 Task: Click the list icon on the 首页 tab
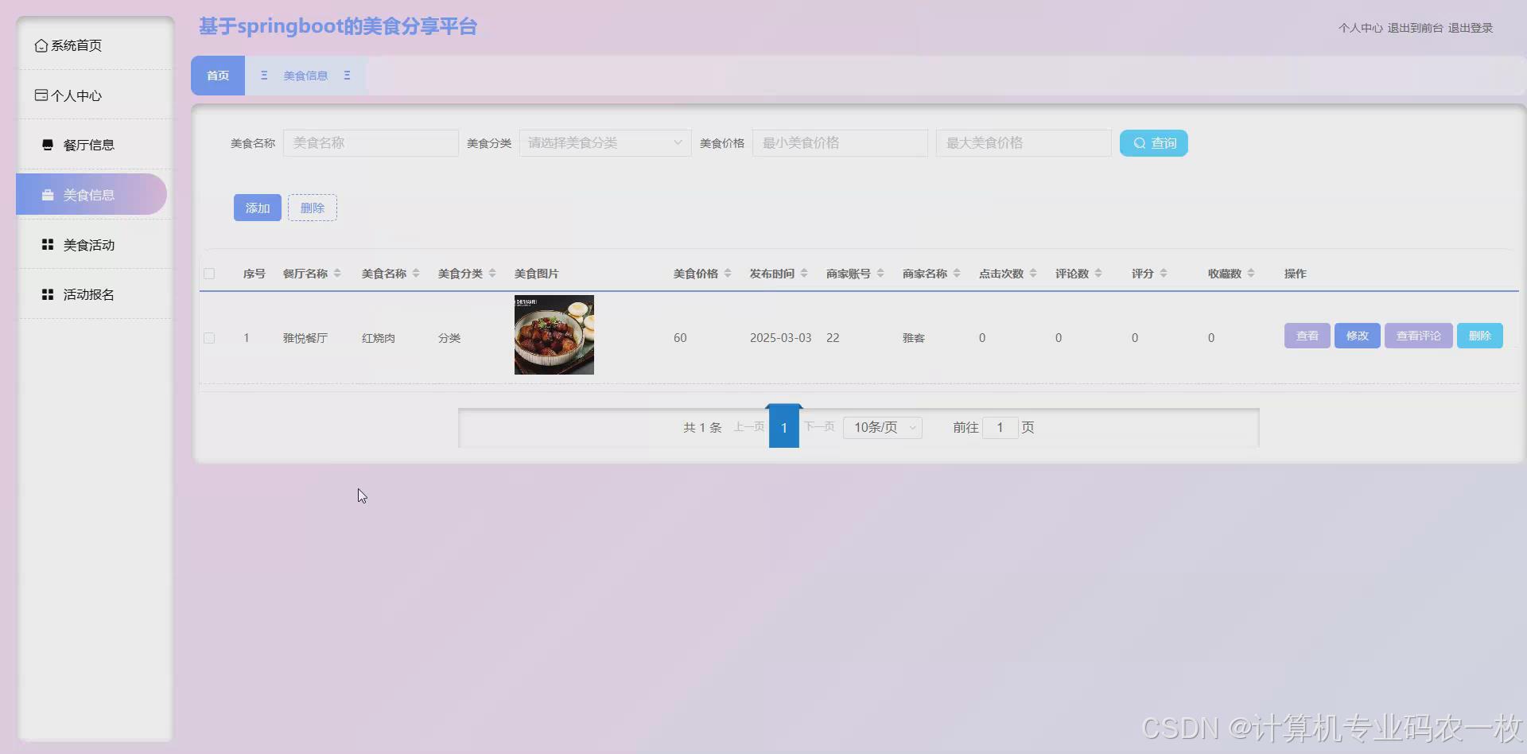[x=264, y=75]
